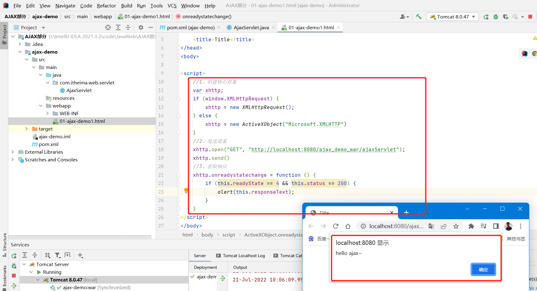Expand the WEB-INF folder
Image resolution: width=537 pixels, height=291 pixels.
click(48, 113)
